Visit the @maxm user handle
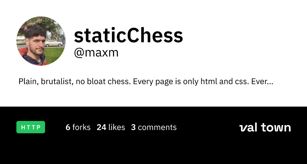Viewport: 307px width, 164px height. [96, 53]
